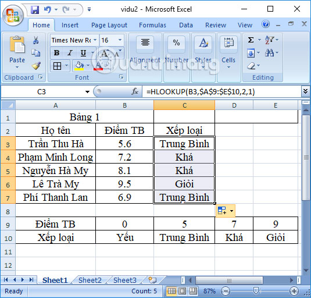
Task: Open the Auto Fill Options button
Action: [226, 211]
